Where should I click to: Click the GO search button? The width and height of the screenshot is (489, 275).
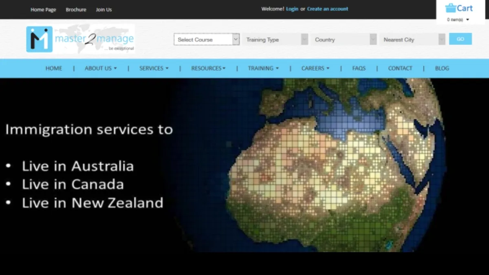click(460, 39)
